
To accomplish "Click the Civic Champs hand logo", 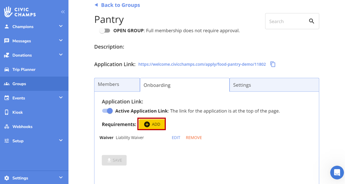I will pos(8,12).
